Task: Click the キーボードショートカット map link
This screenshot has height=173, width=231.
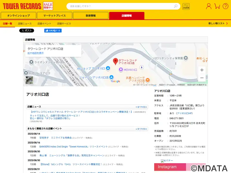Action: click(x=145, y=85)
